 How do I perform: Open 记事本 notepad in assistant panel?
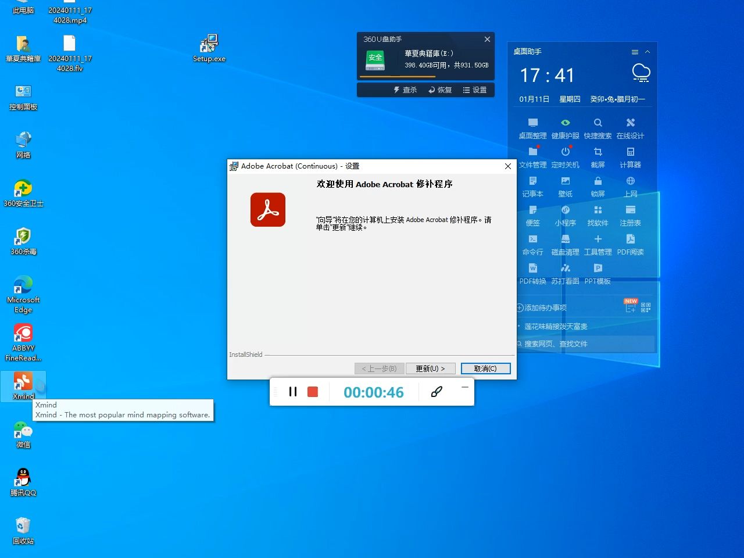pyautogui.click(x=532, y=187)
